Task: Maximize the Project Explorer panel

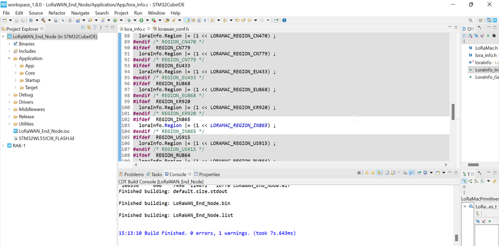Action: click(113, 27)
